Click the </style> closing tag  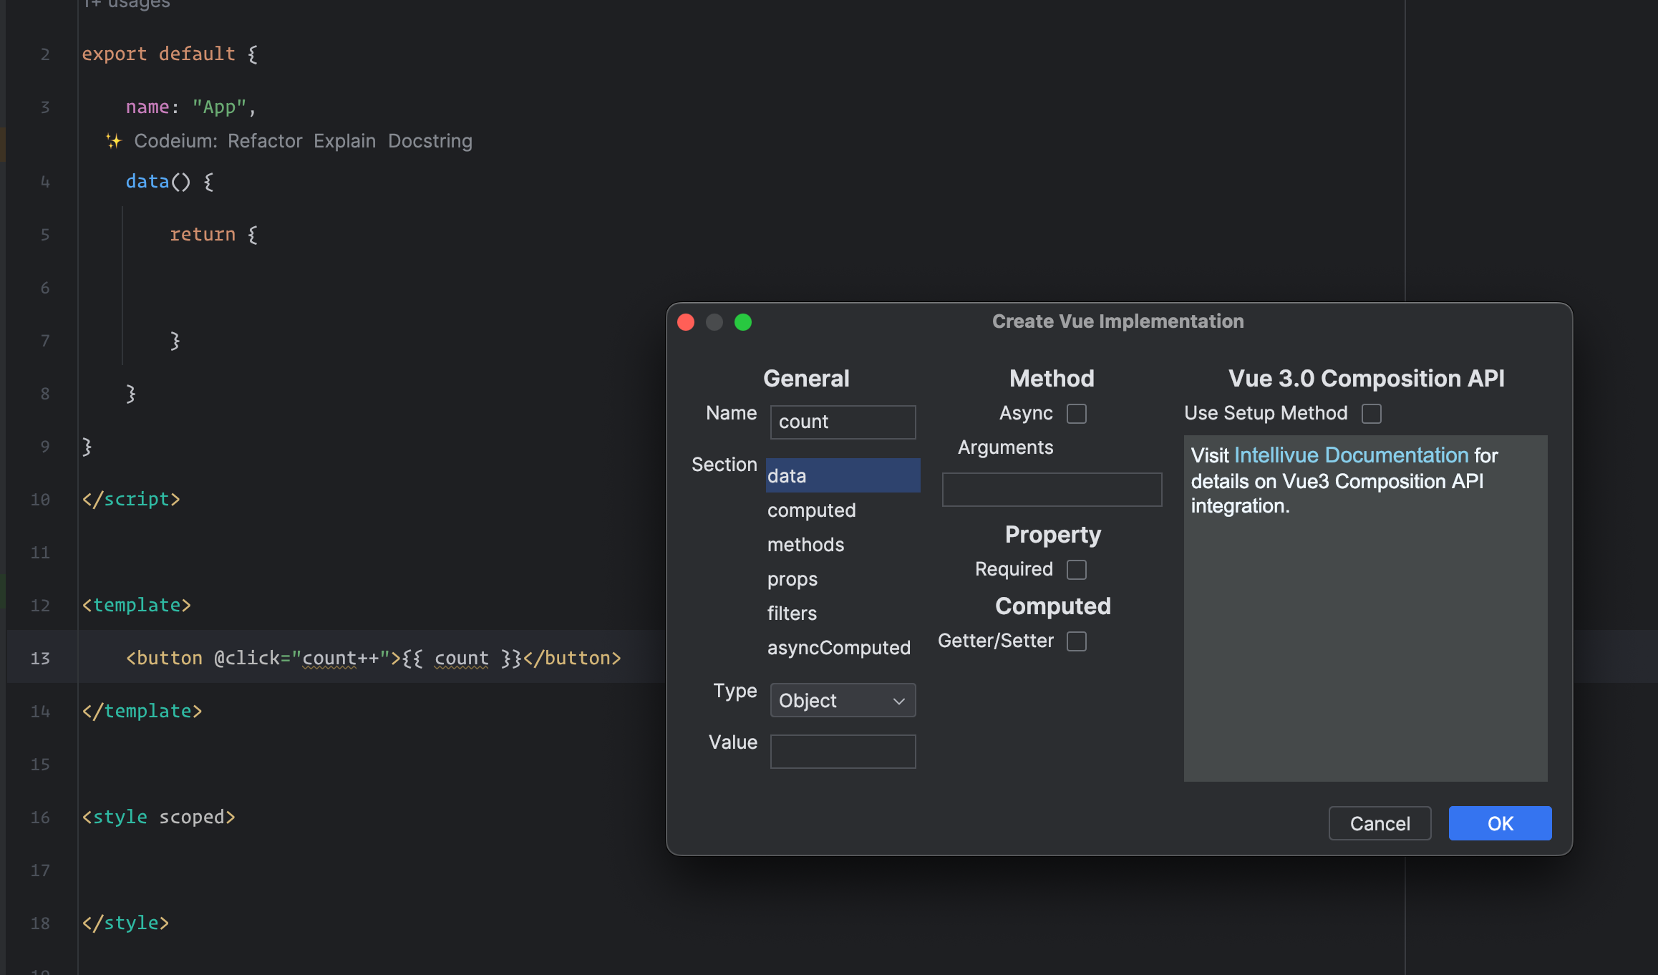click(x=125, y=923)
